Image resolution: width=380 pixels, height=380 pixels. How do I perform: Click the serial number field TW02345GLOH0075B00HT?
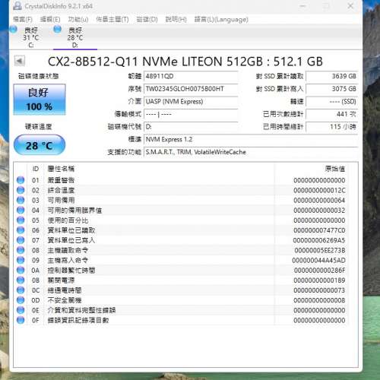pyautogui.click(x=191, y=89)
